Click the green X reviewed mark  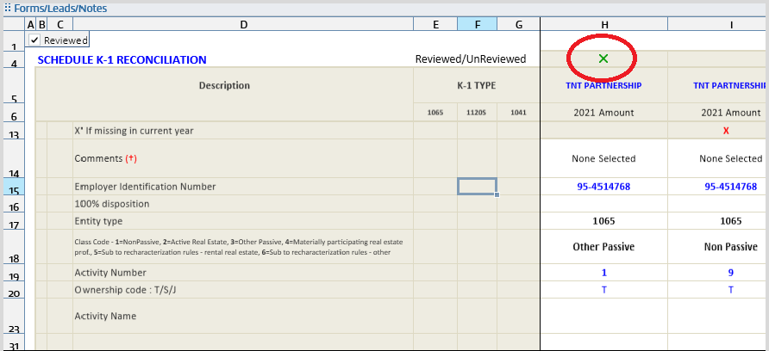point(603,58)
